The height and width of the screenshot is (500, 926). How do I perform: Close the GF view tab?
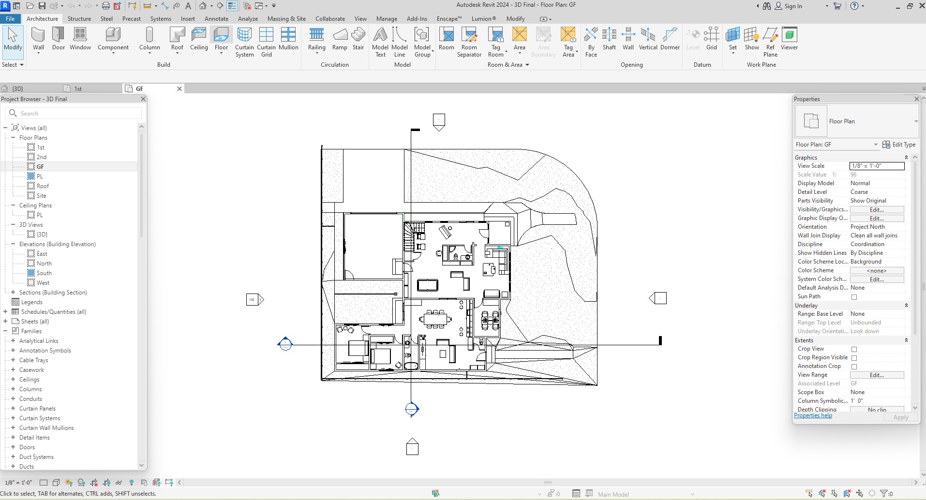(179, 89)
